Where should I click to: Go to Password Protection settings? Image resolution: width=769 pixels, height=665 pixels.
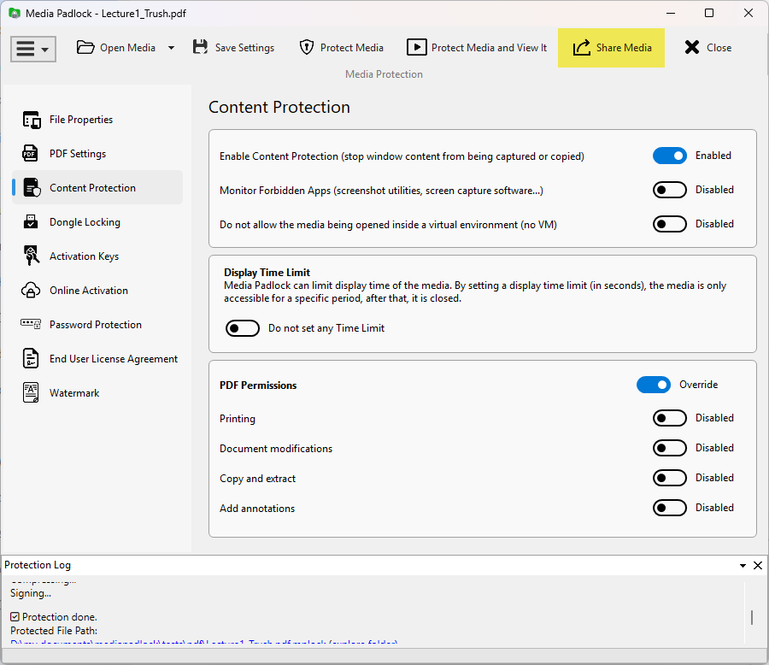[x=95, y=325]
